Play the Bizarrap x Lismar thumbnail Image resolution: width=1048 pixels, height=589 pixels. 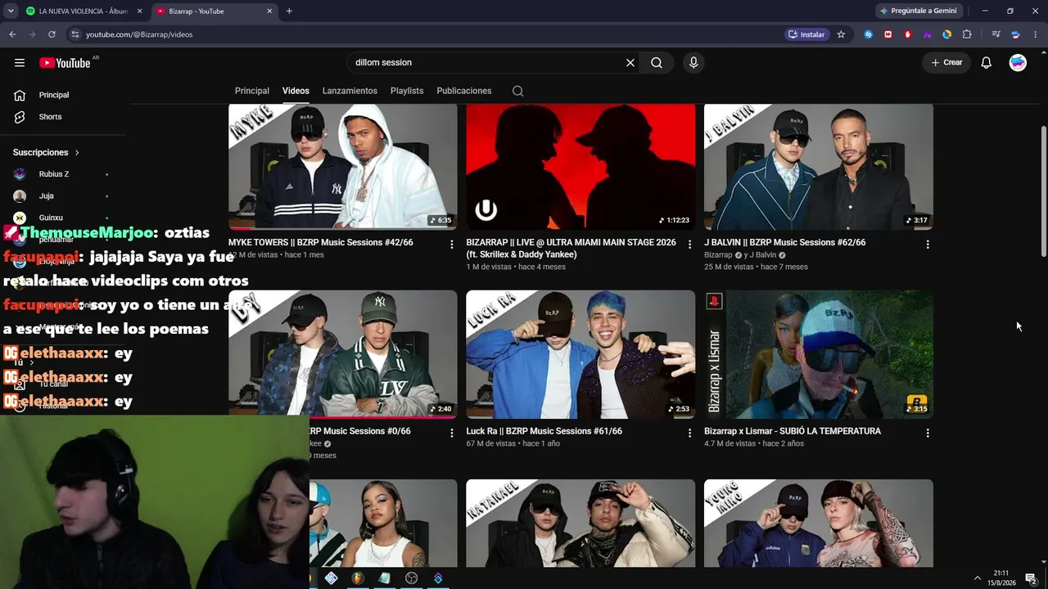tap(819, 354)
